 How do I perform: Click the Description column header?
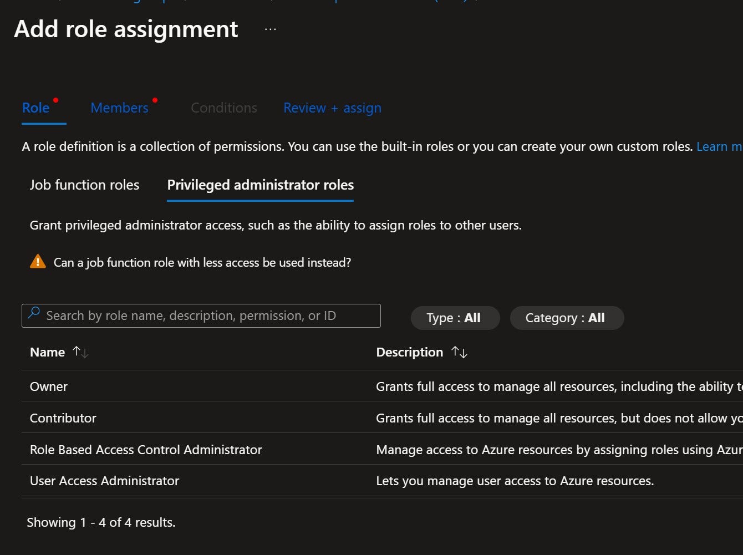point(410,352)
